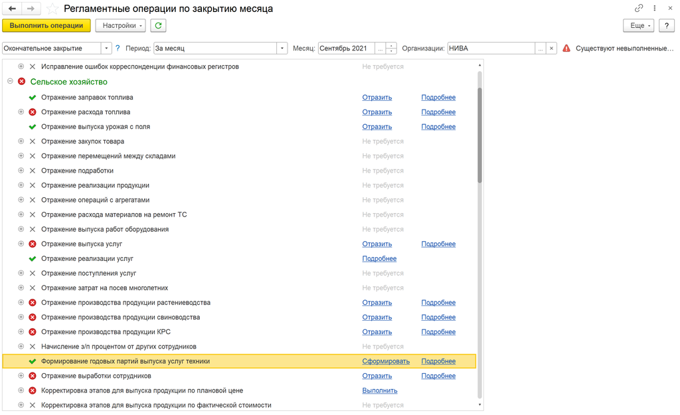Copy link using chain icon
680x415 pixels.
click(x=639, y=9)
